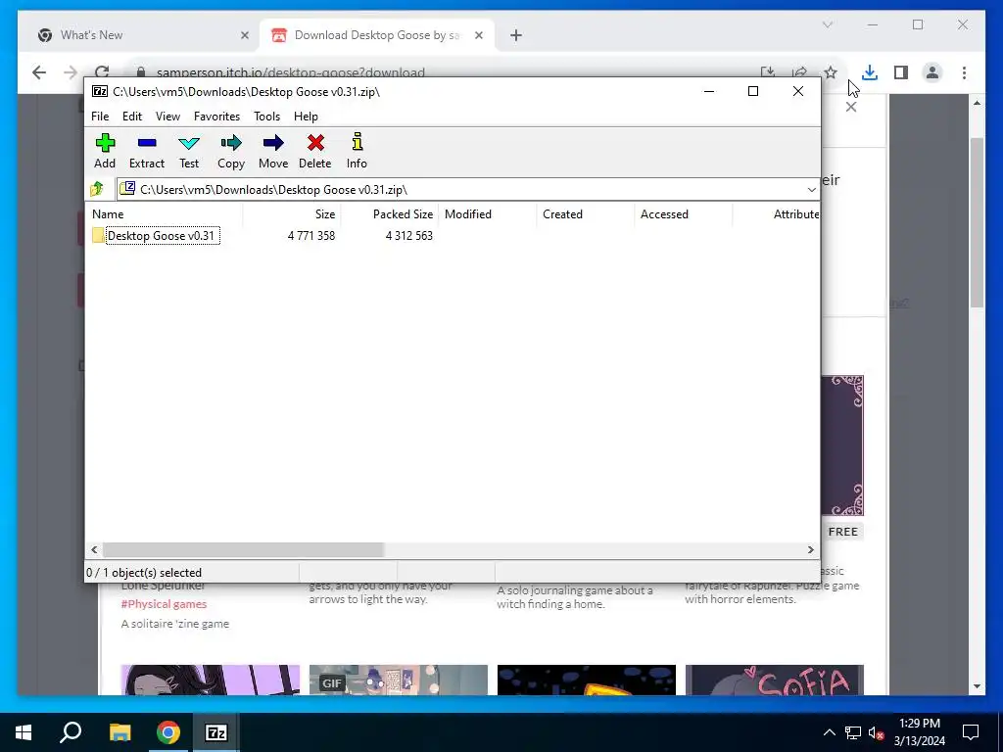
Task: Open Chrome tab search chevron
Action: tap(827, 24)
